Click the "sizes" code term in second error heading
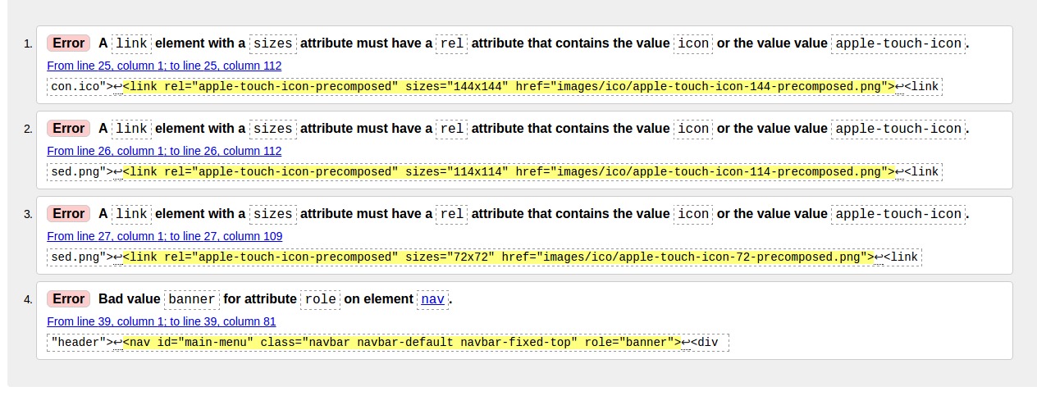 272,129
